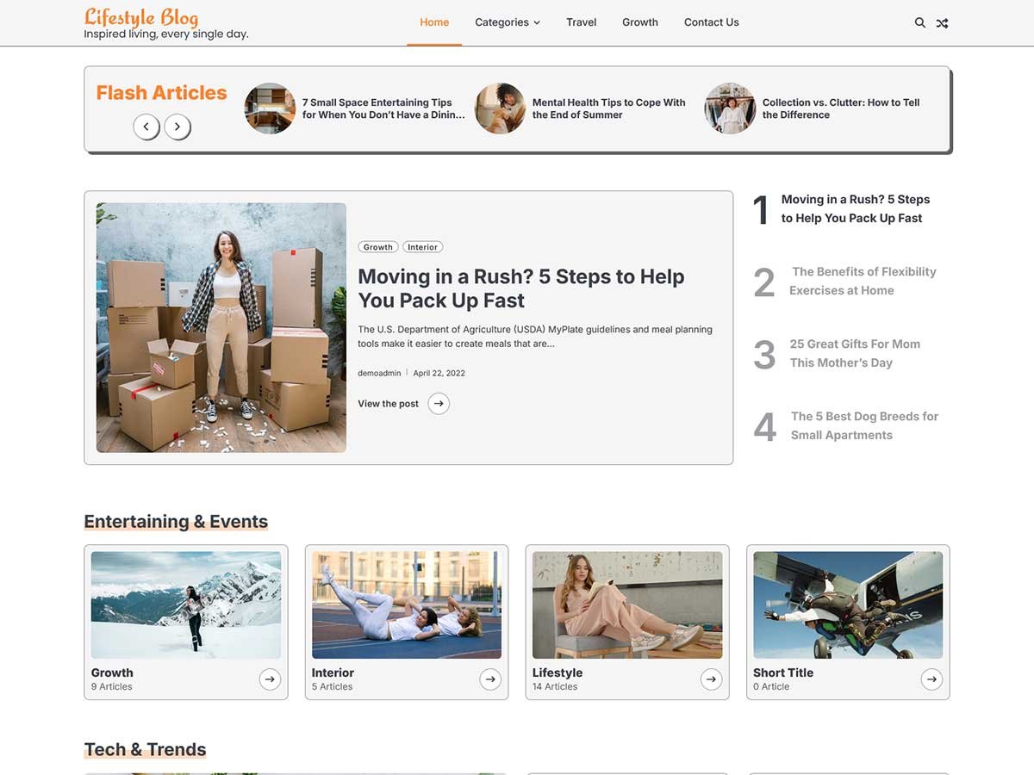Screen dimensions: 1034x775
Task: Click the '0 Article' count text
Action: click(x=771, y=686)
